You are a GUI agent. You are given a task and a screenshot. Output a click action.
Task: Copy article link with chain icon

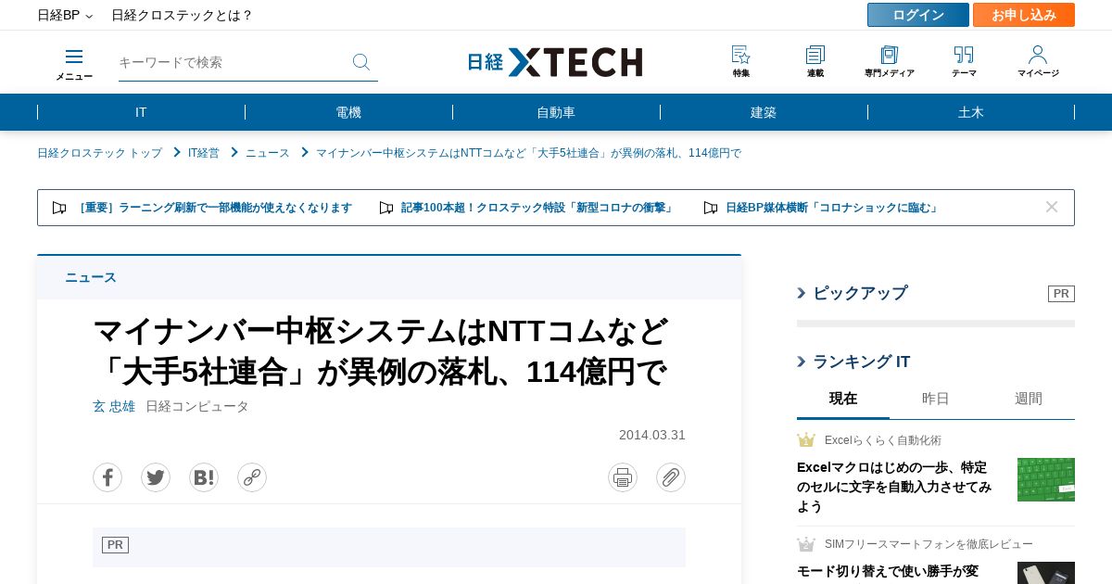click(x=252, y=477)
